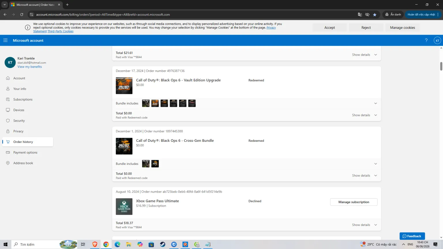Expand Bundle includes for Vault Edition Upgrade
443x249 pixels.
(376, 103)
